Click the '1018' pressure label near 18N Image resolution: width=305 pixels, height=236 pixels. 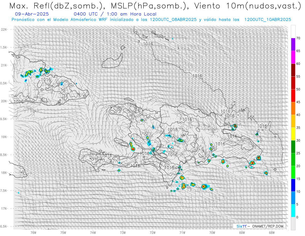coord(169,168)
